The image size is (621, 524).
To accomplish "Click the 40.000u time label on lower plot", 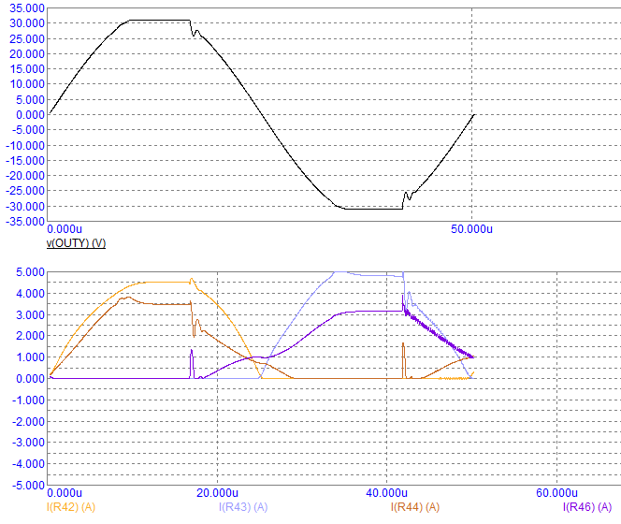I will click(386, 493).
